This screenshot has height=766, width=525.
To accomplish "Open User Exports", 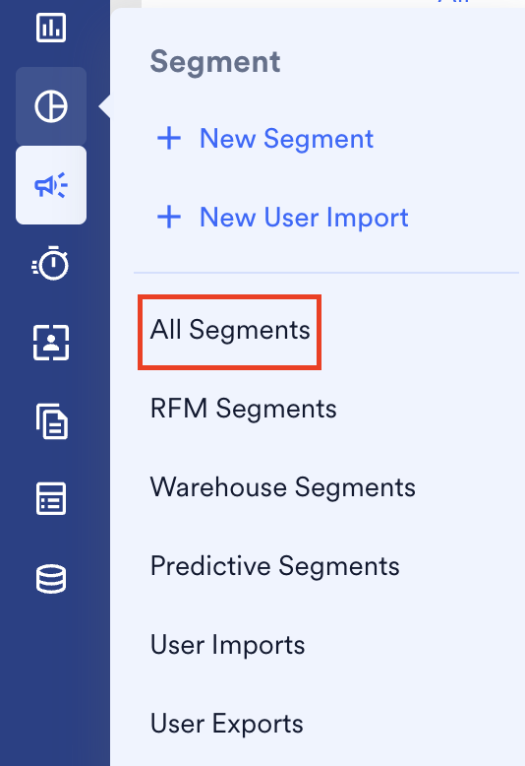I will (x=226, y=724).
